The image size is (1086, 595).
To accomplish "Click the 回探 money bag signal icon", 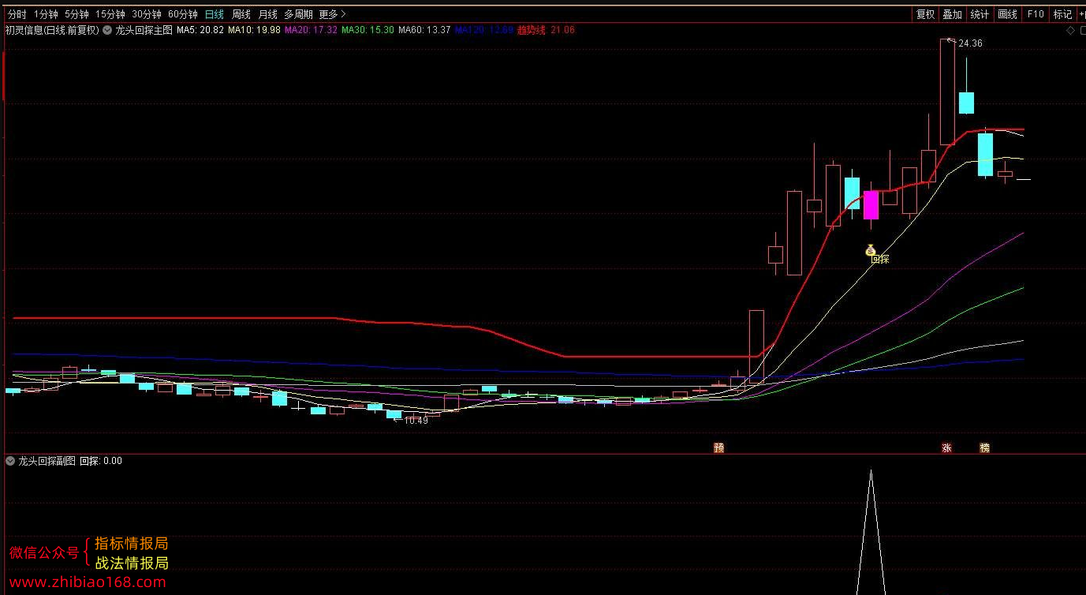I will pyautogui.click(x=871, y=251).
